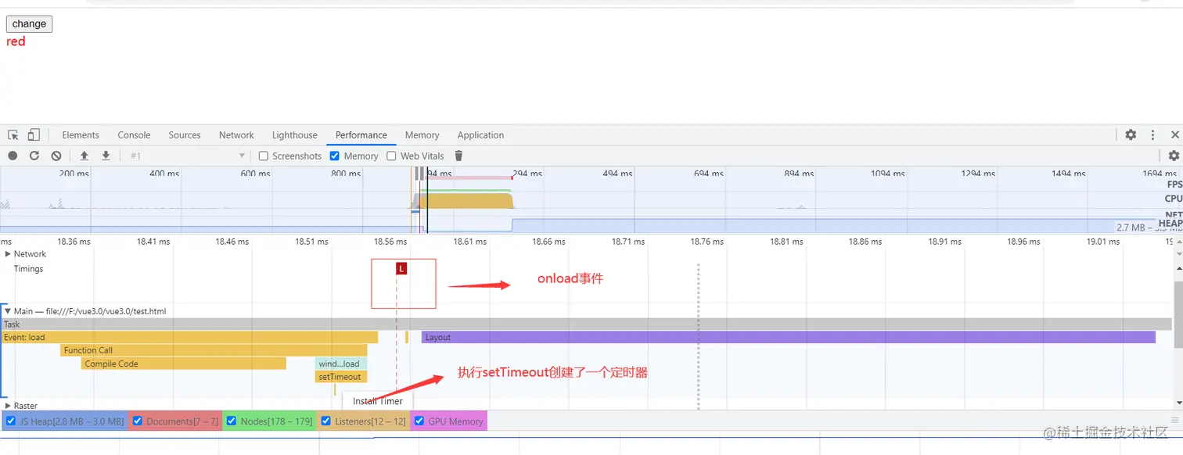The height and width of the screenshot is (455, 1183).
Task: Toggle the Documents counter checkbox
Action: pyautogui.click(x=137, y=421)
